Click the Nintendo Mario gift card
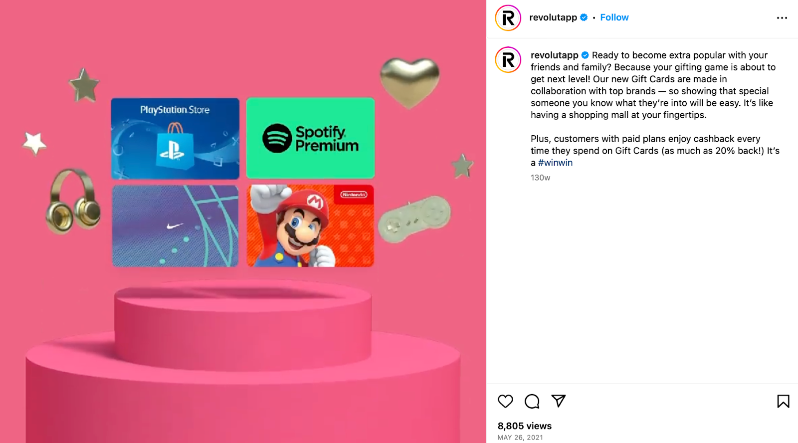The image size is (798, 443). [x=310, y=226]
